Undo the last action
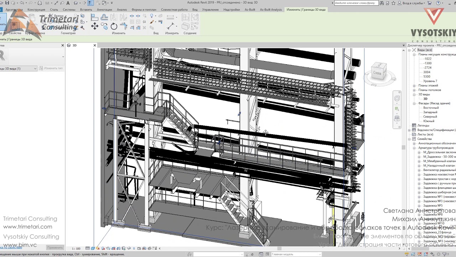 22,3
